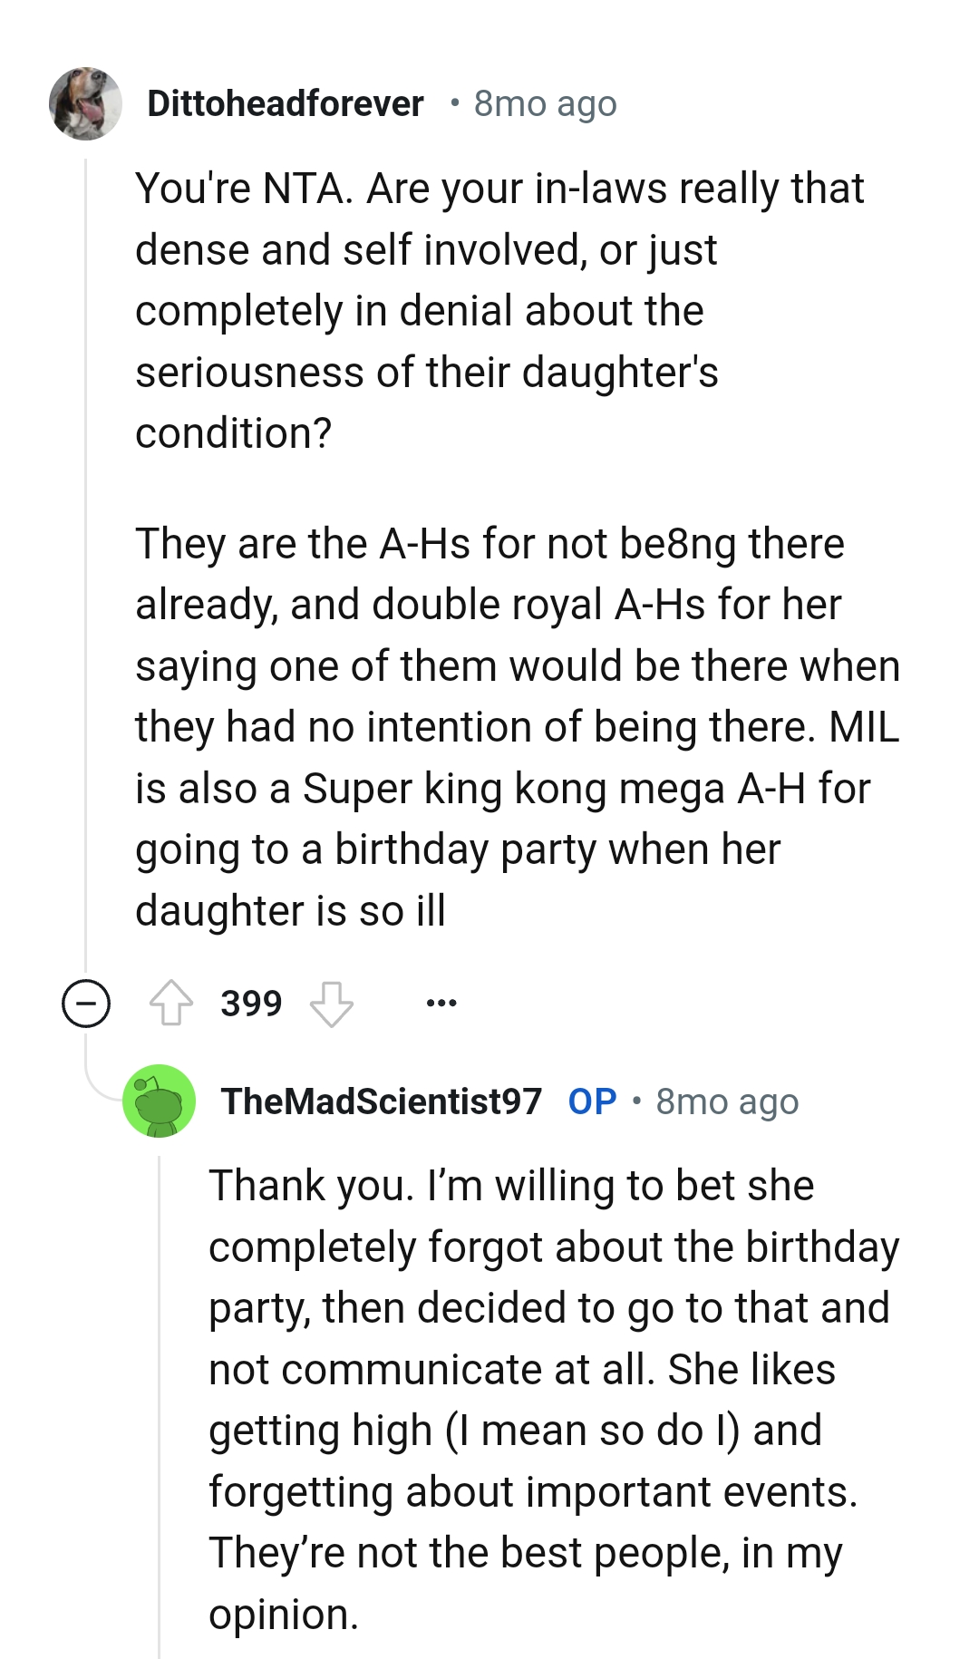Viewport: 979px width, 1659px height.
Task: Tap TheMadScientist97's green Snoo avatar
Action: (x=160, y=1101)
